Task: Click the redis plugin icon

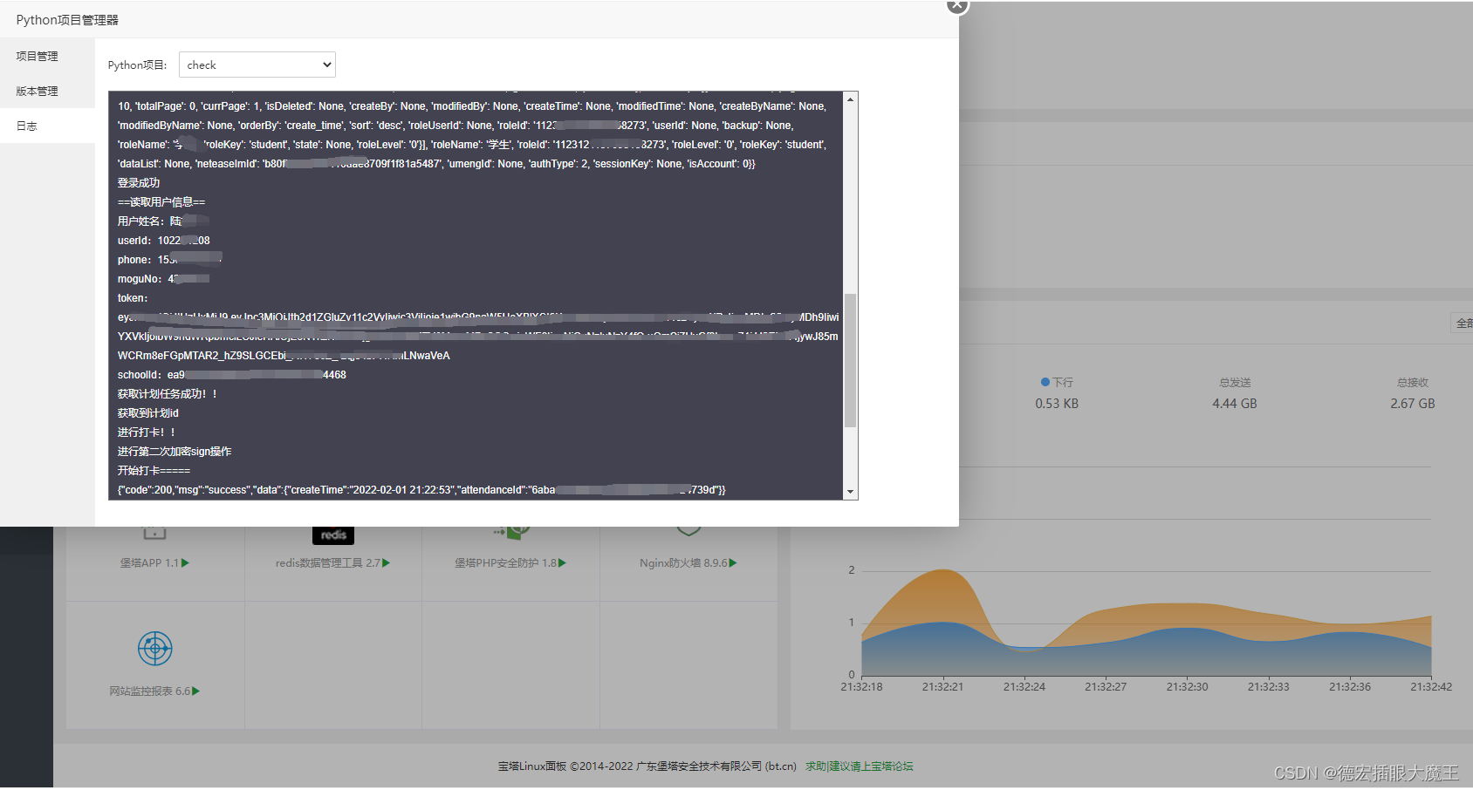Action: point(333,535)
